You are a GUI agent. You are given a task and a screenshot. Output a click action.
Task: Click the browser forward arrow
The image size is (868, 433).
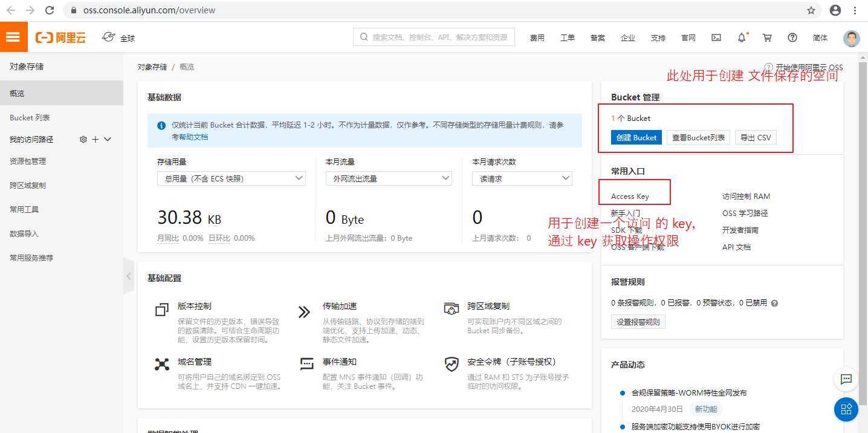(30, 10)
